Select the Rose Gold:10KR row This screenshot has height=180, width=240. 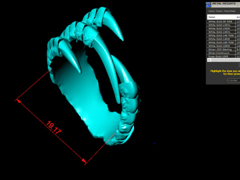(223, 56)
